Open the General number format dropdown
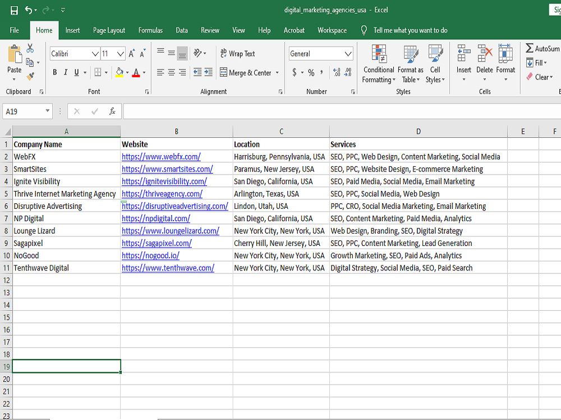This screenshot has height=420, width=561. (x=348, y=54)
